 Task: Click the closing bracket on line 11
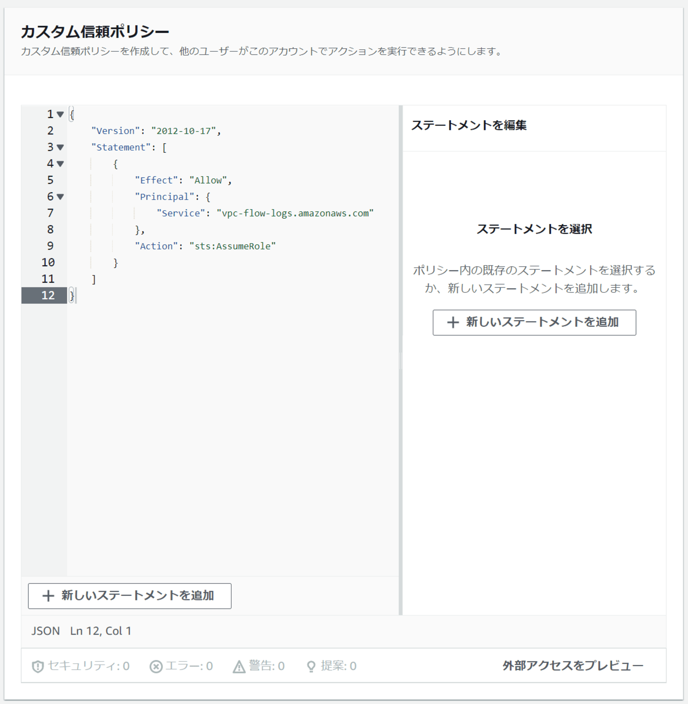94,279
